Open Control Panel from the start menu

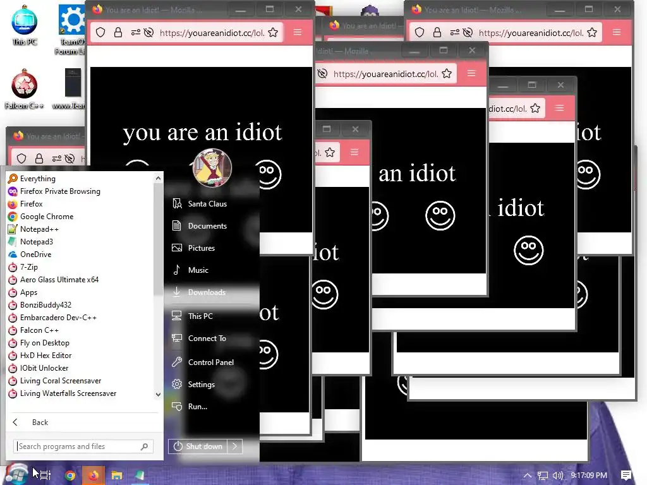(212, 362)
